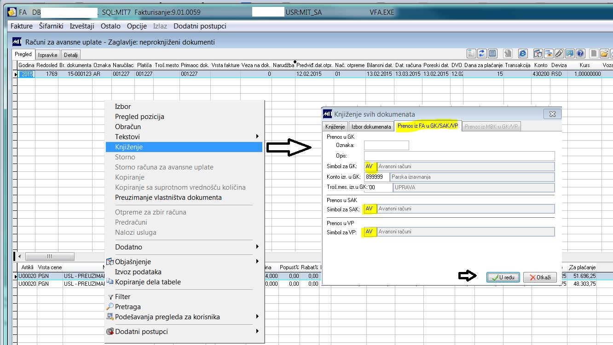The height and width of the screenshot is (345, 613).
Task: Click the Vrsta cene column header
Action: pyautogui.click(x=50, y=267)
